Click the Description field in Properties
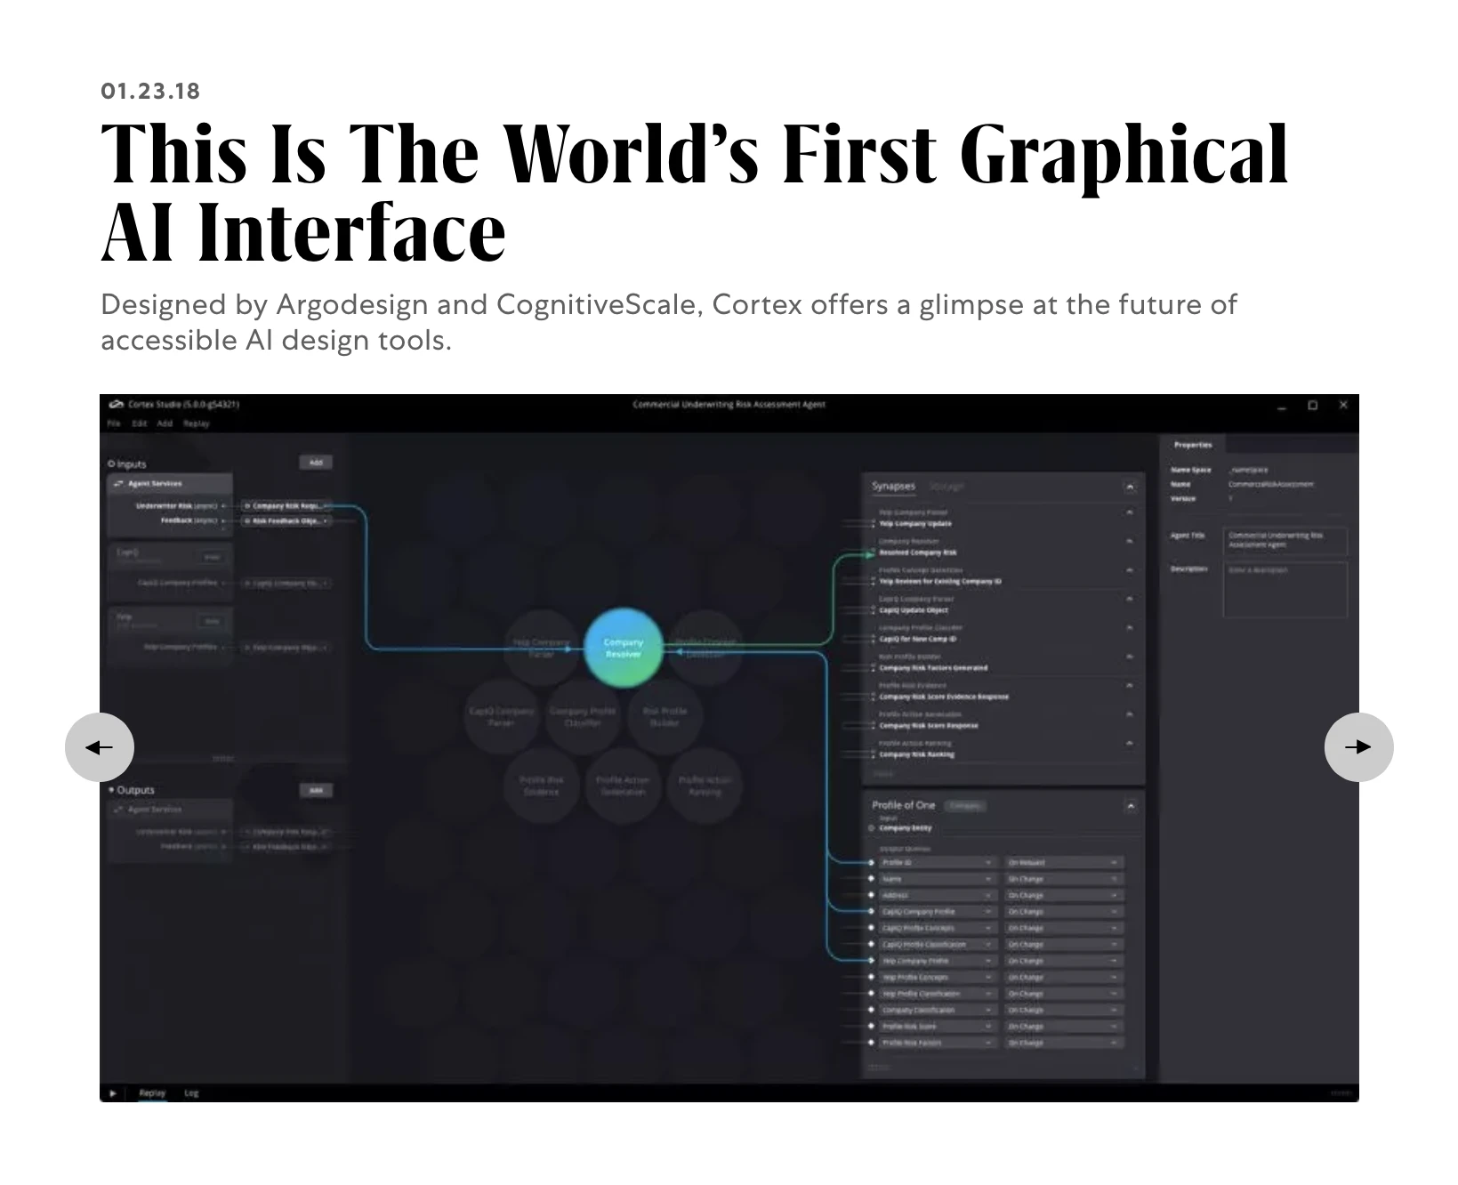1458x1185 pixels. point(1285,589)
